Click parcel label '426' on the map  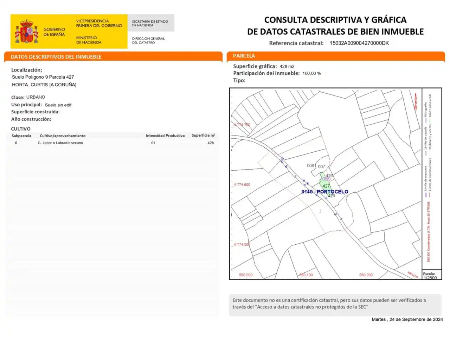329,176
